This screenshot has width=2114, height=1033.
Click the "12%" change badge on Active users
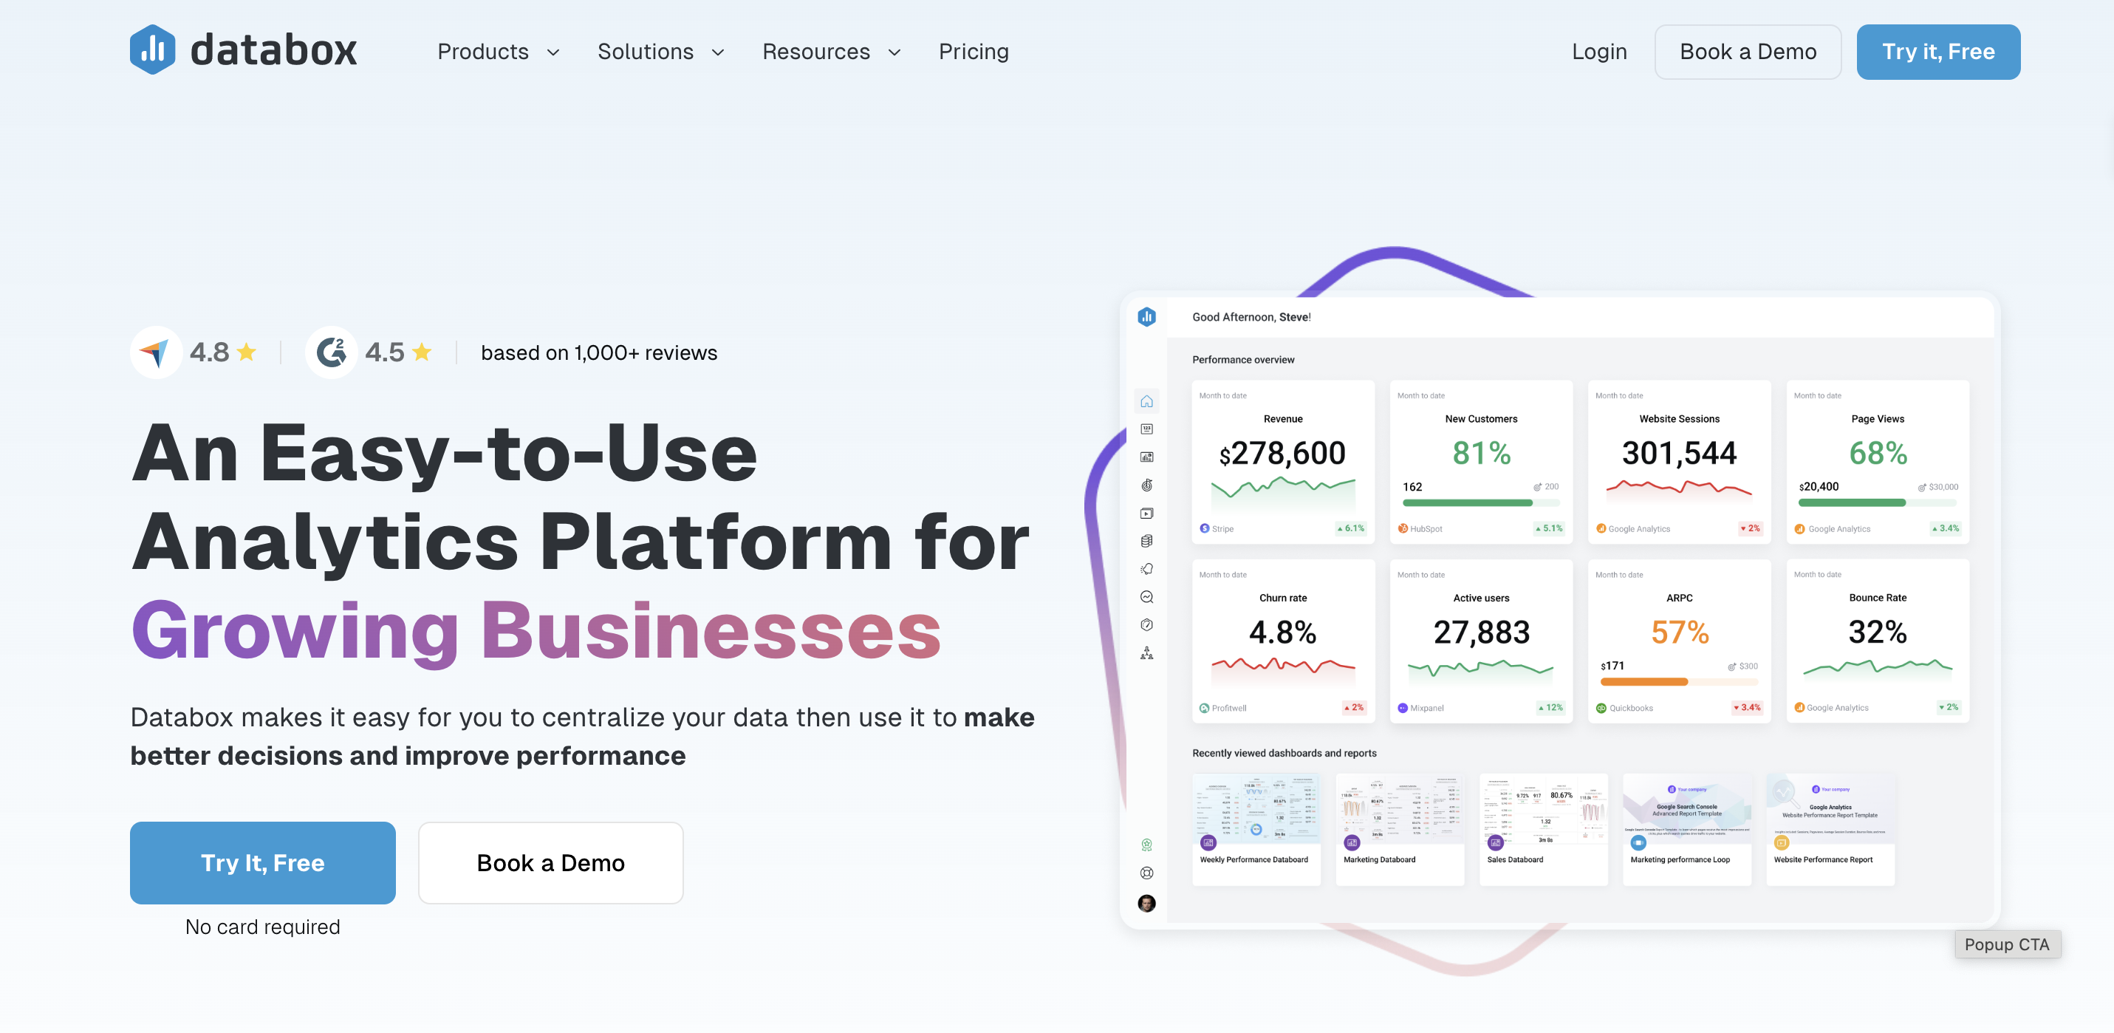pos(1550,707)
